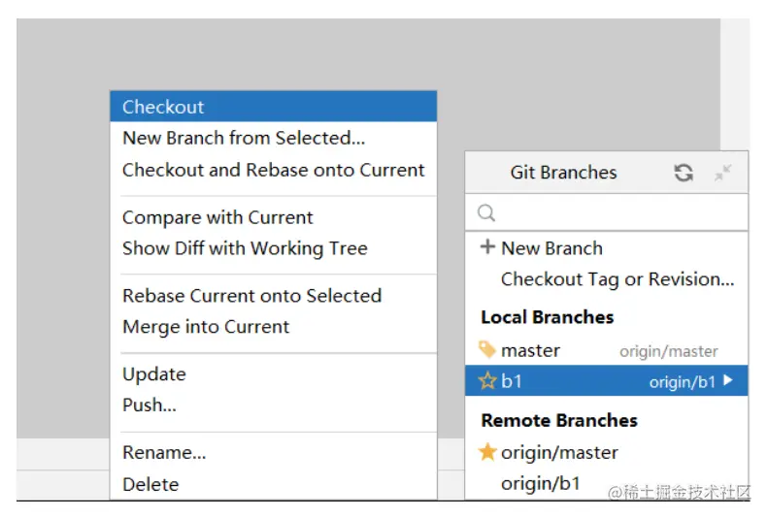Click the refresh icon in Git Branches
768x518 pixels.
coord(684,173)
